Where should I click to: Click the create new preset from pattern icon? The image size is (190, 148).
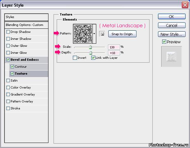click(102, 34)
